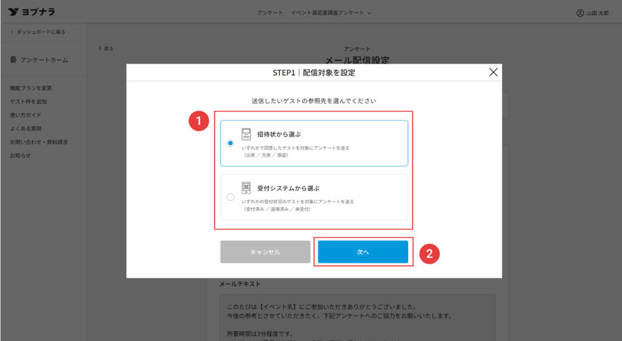Screen dimensions: 622x341
Task: Click the QR reception icon for 受付システムから選ぶ
Action: pyautogui.click(x=246, y=188)
